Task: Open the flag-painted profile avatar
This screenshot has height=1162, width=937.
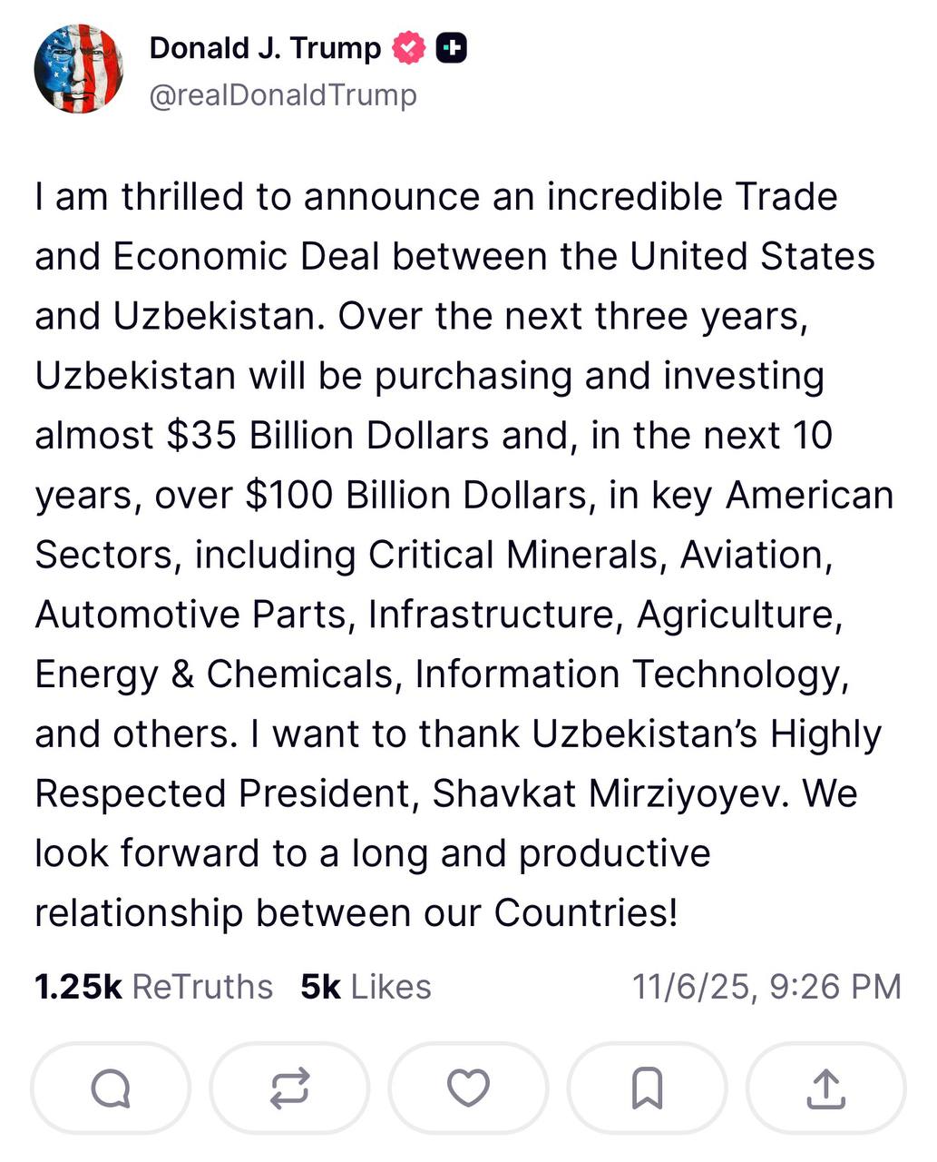Action: [x=79, y=69]
